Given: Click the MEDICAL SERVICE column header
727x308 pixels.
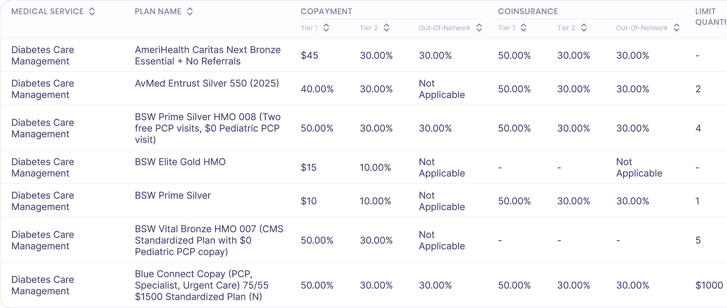Looking at the screenshot, I should [x=47, y=12].
